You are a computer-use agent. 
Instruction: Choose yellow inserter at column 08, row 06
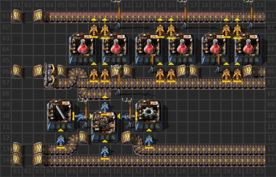pyautogui.click(x=94, y=75)
